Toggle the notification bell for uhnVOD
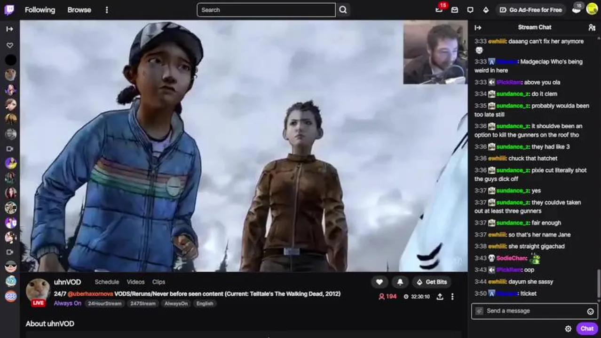The width and height of the screenshot is (601, 338). pyautogui.click(x=400, y=282)
